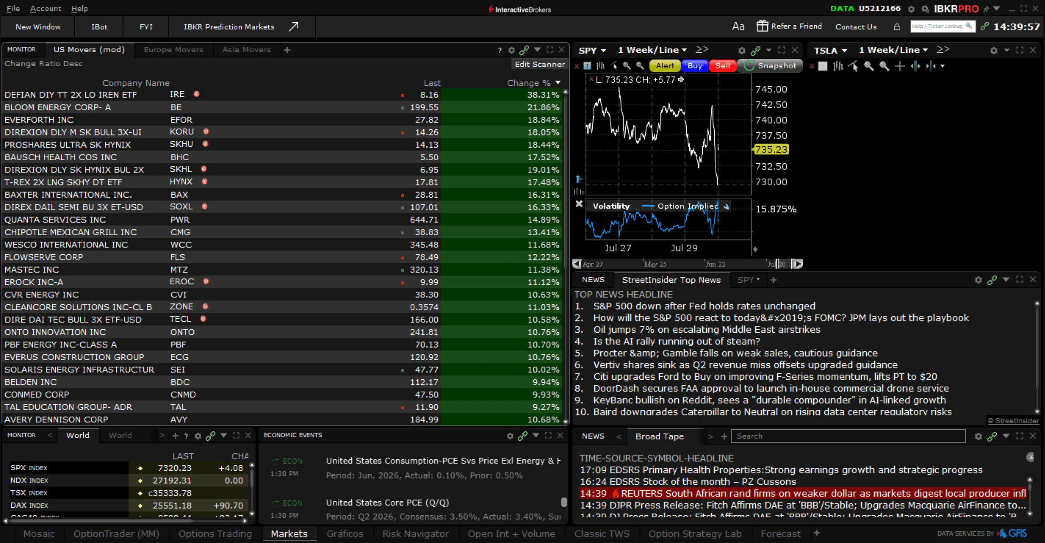Open the File menu
Viewport: 1045px width, 543px height.
13,8
